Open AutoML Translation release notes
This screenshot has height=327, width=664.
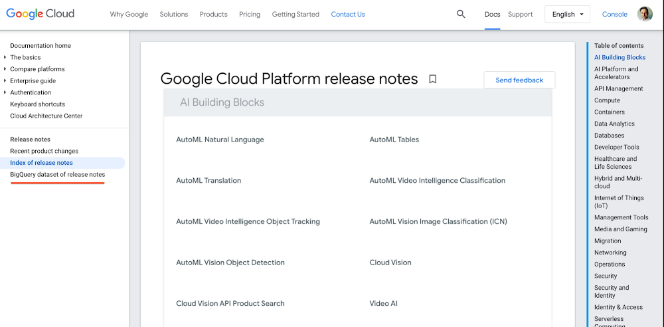[208, 181]
